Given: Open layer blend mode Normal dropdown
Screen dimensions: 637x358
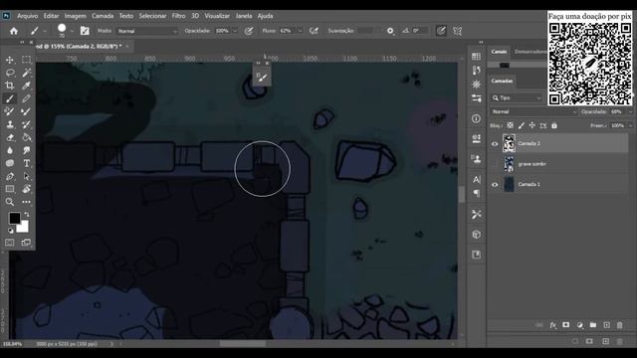Looking at the screenshot, I should (533, 111).
